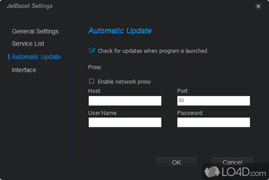The image size is (269, 180).
Task: Open the General Settings section
Action: tap(35, 31)
